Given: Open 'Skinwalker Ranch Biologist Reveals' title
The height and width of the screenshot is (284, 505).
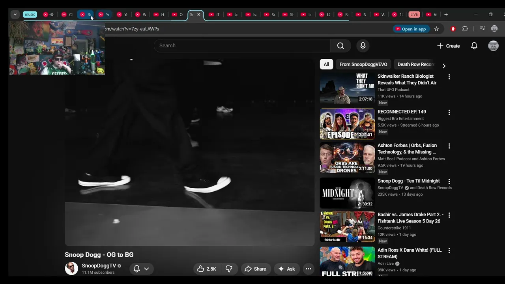Looking at the screenshot, I should pyautogui.click(x=407, y=80).
